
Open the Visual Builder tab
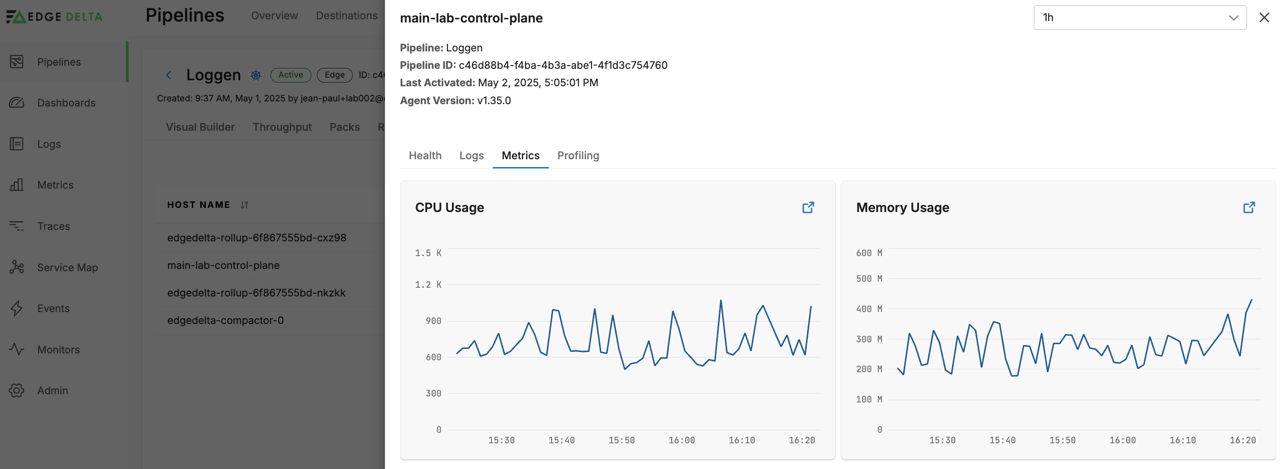coord(200,127)
